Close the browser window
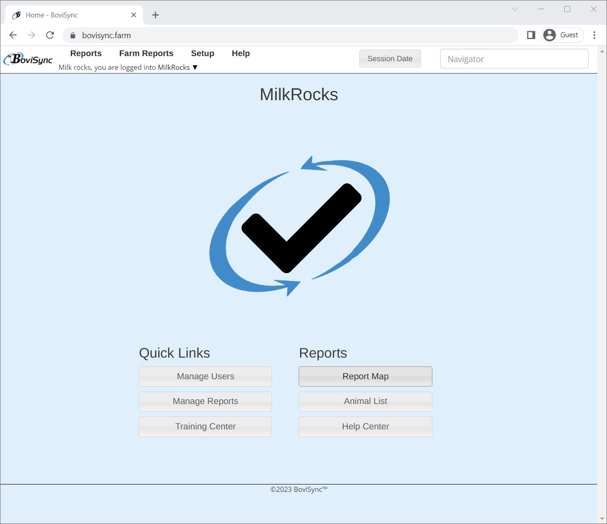This screenshot has width=607, height=524. click(x=594, y=9)
